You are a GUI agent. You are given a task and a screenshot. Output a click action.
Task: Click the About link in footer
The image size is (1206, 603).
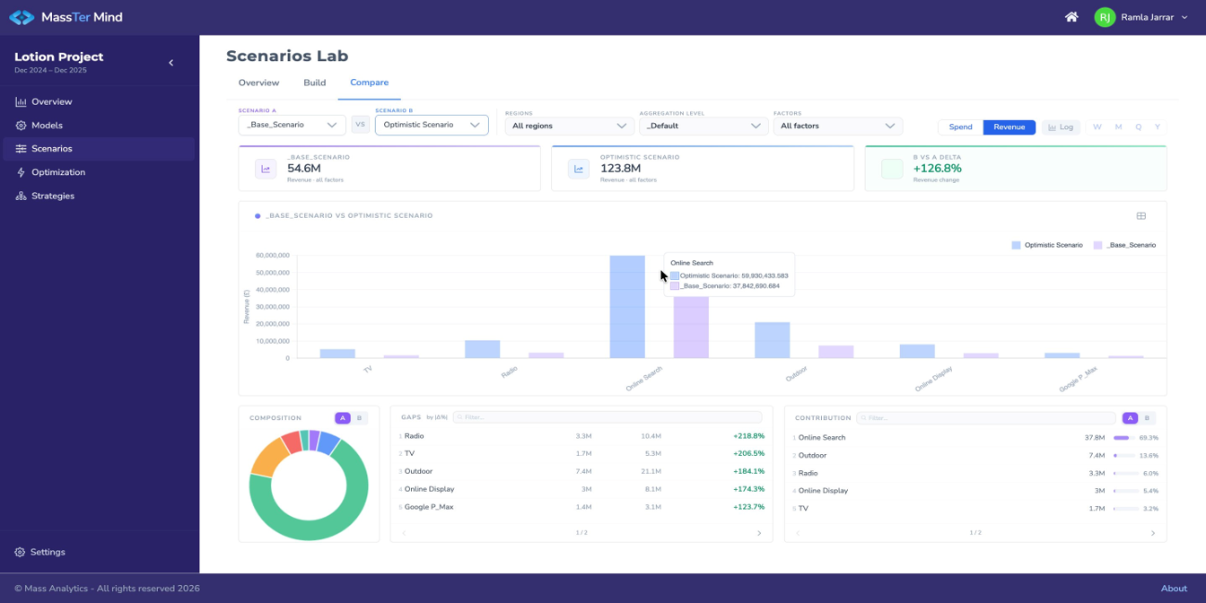tap(1174, 589)
